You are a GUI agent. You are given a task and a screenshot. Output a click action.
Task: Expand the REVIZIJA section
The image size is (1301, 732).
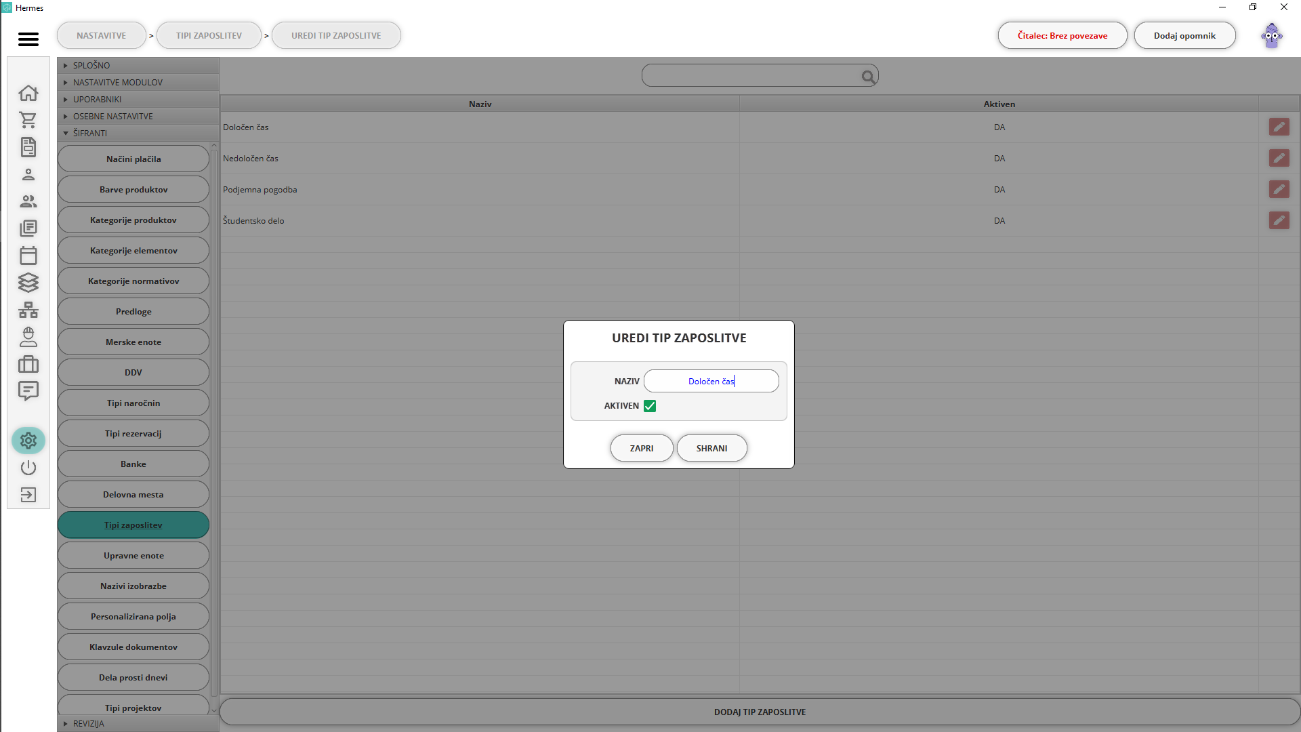point(138,723)
